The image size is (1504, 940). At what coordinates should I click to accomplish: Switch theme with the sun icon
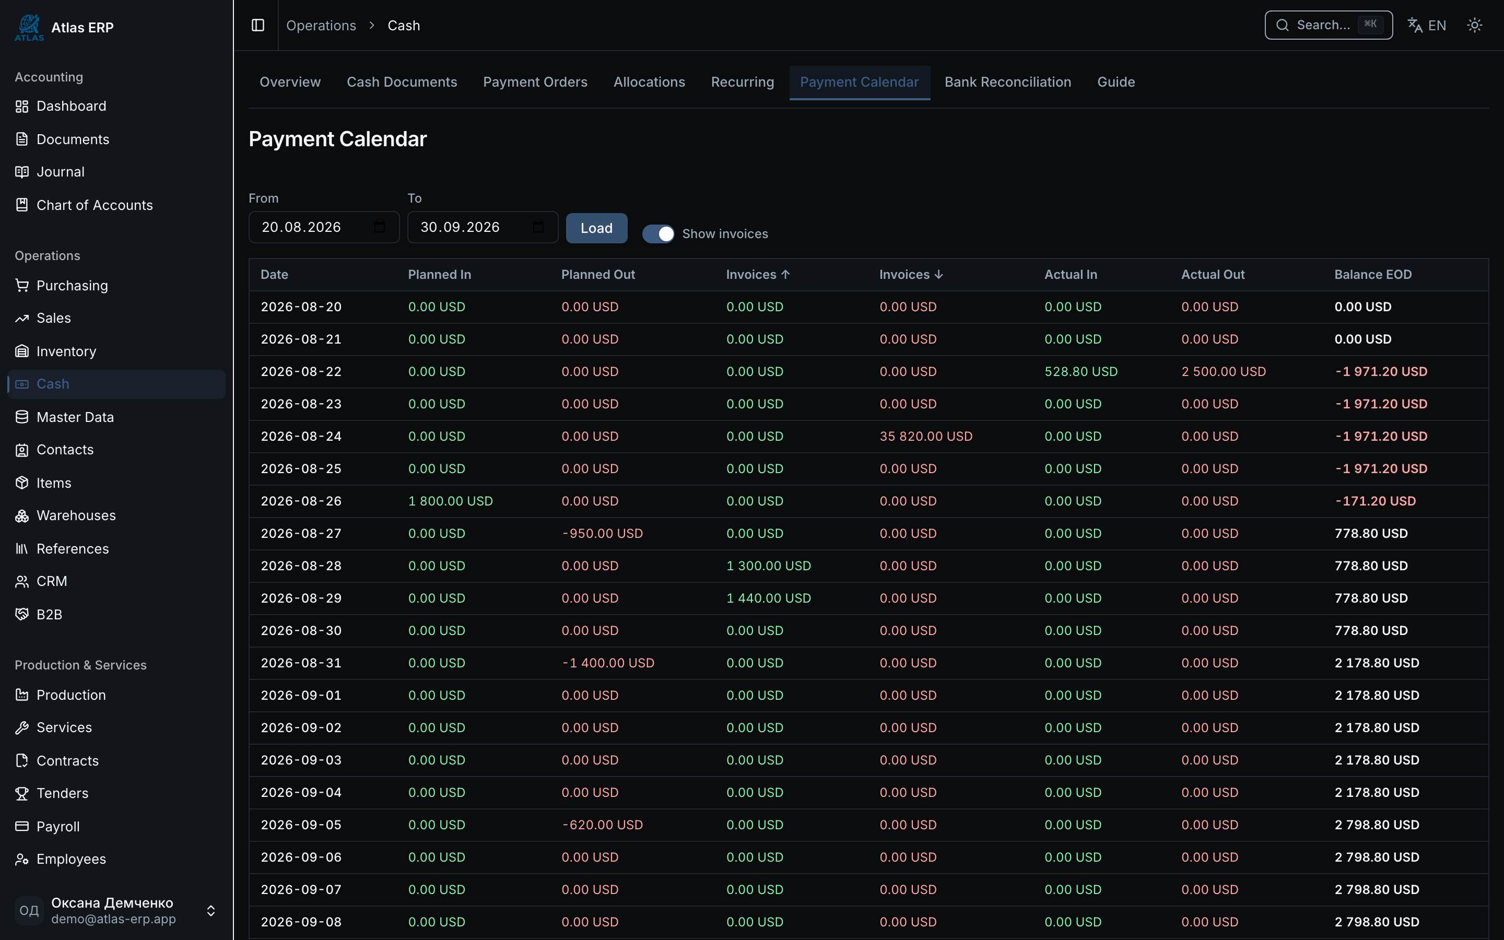[1474, 25]
